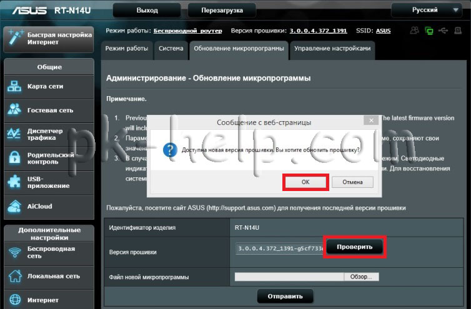Click the Беспроводная сеть Wi-Fi icon

click(x=15, y=252)
